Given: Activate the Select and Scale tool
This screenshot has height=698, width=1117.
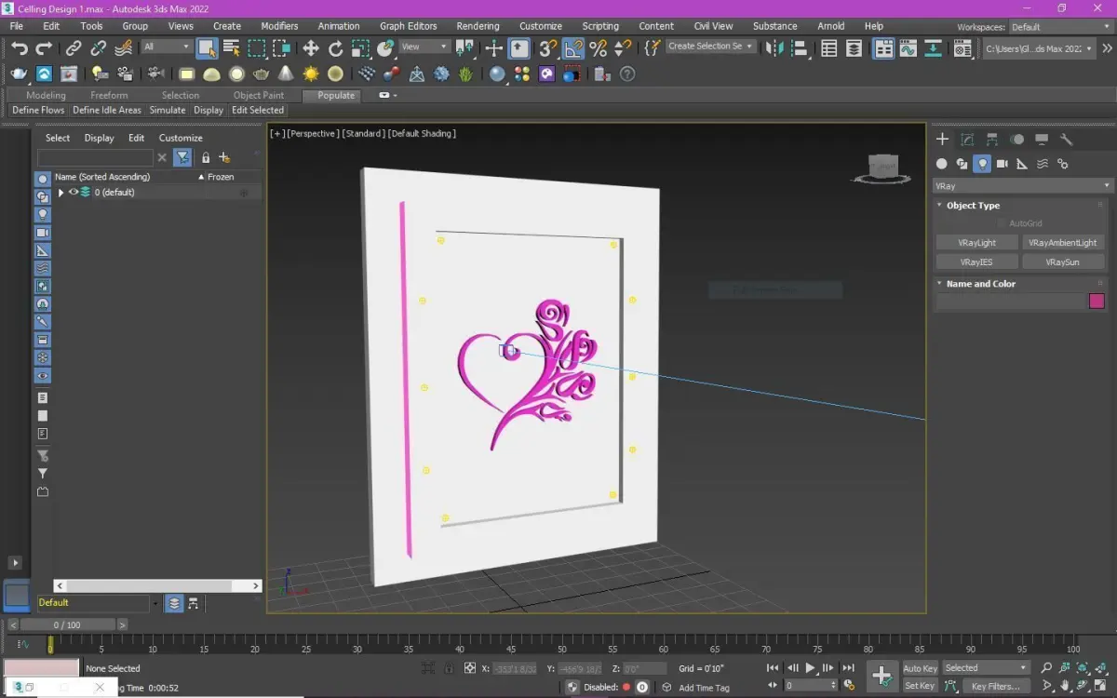Looking at the screenshot, I should [x=360, y=47].
